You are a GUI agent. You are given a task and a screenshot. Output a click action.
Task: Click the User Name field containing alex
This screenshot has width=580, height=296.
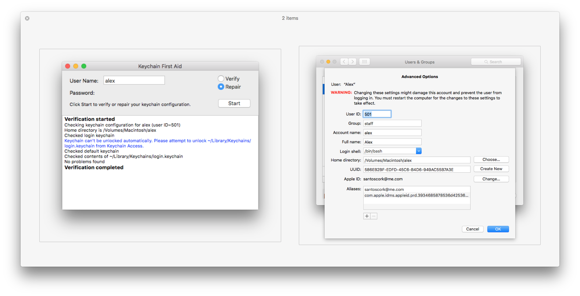(134, 80)
